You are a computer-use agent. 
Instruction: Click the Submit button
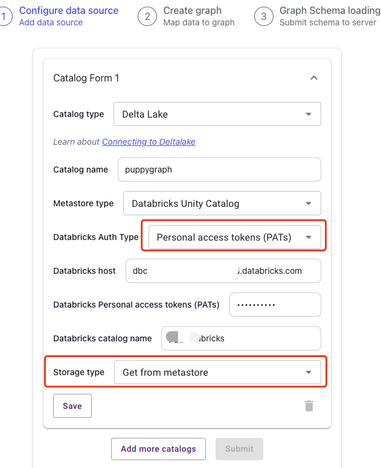coord(239,449)
